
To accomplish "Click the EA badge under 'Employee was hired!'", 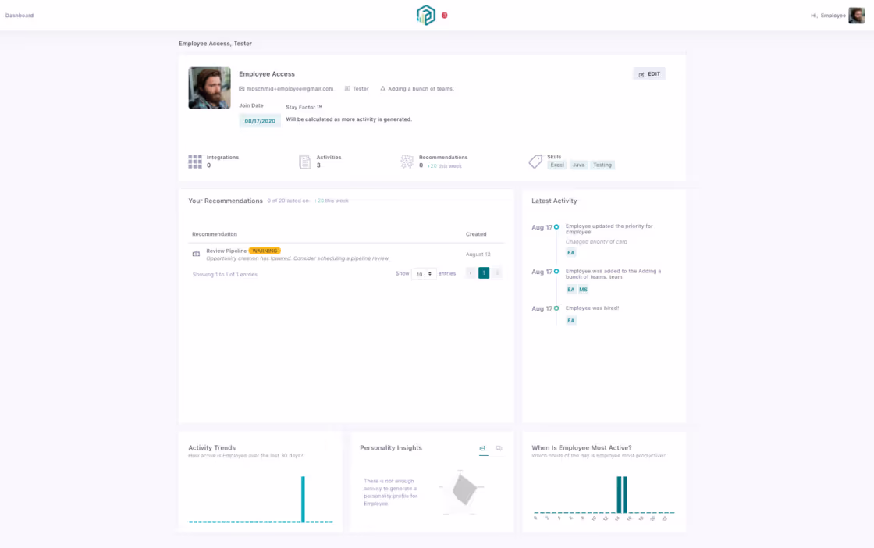I will [570, 321].
